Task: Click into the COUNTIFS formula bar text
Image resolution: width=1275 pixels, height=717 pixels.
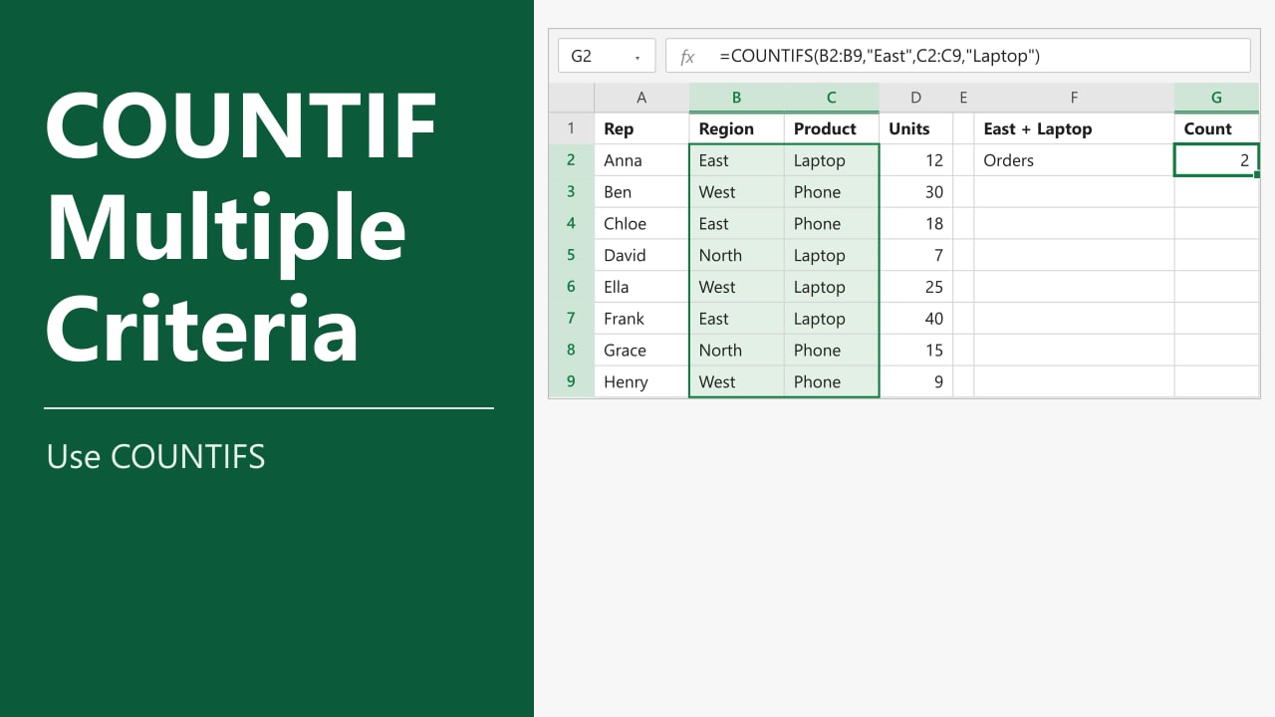Action: [880, 56]
